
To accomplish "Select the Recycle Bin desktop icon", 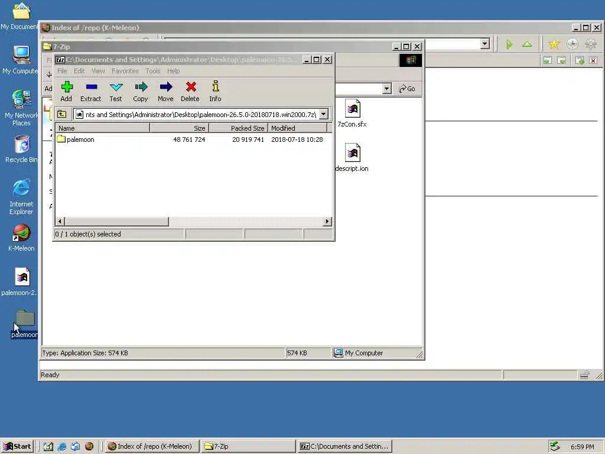I will click(21, 149).
